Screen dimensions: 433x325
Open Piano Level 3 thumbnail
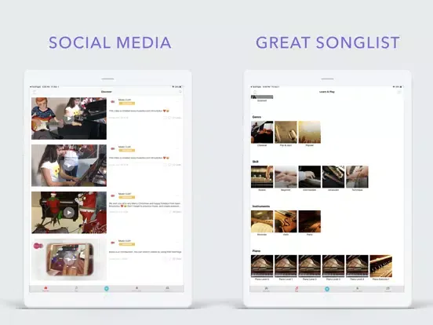point(333,266)
